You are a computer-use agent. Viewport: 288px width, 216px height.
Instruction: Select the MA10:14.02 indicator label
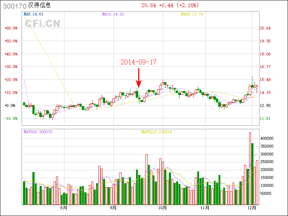click(113, 14)
